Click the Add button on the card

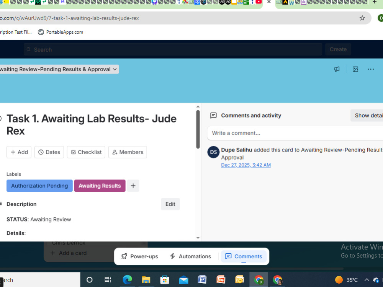(x=19, y=152)
